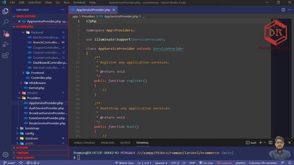Toggle Colorize in status bar
This screenshot has width=294, height=165.
[225, 163]
